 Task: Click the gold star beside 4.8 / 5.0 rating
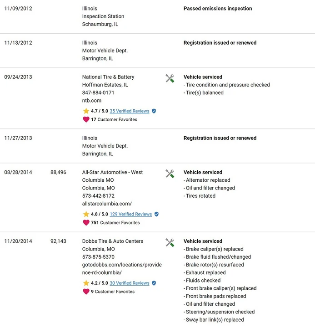(86, 214)
